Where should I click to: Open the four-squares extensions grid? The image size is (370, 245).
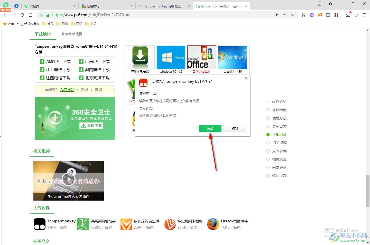click(x=336, y=15)
